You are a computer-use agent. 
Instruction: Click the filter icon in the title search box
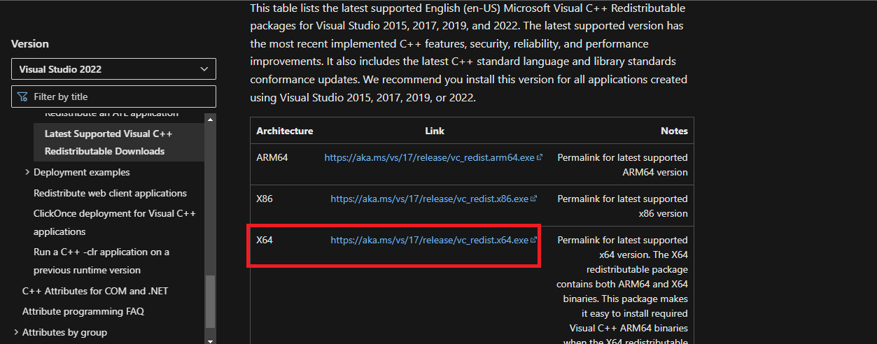tap(23, 96)
